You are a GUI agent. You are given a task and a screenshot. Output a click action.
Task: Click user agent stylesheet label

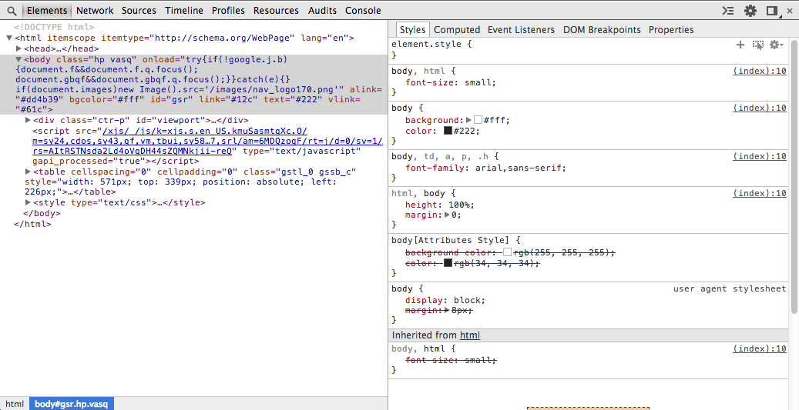(x=730, y=288)
